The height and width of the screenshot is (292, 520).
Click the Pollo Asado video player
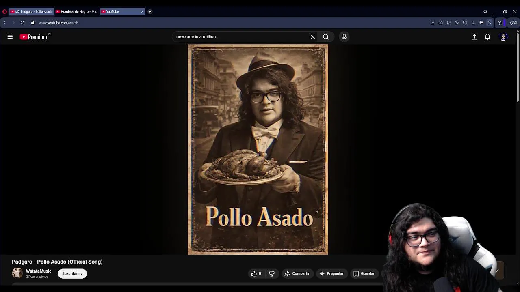258,149
